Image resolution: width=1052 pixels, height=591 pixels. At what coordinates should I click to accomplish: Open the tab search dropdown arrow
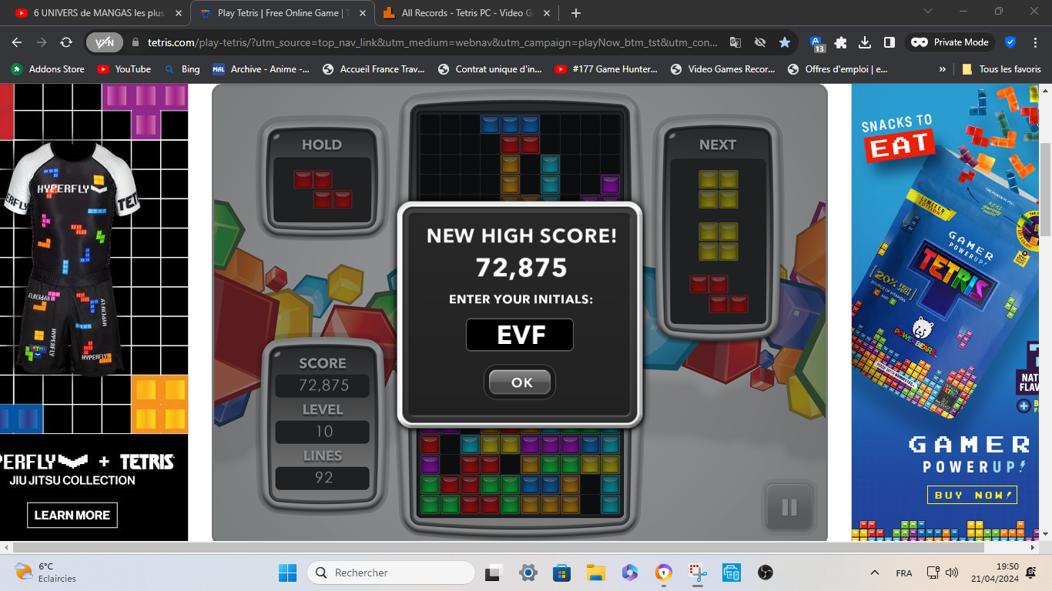click(x=927, y=12)
